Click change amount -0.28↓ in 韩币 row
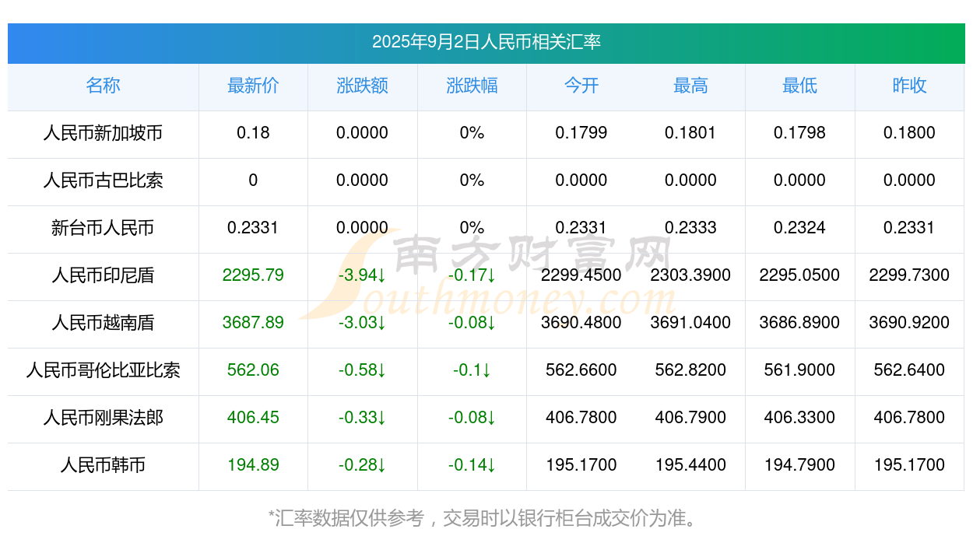 pyautogui.click(x=362, y=465)
